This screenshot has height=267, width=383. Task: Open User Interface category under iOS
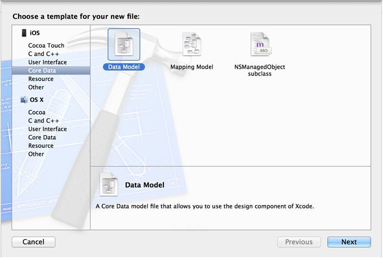[x=47, y=62]
